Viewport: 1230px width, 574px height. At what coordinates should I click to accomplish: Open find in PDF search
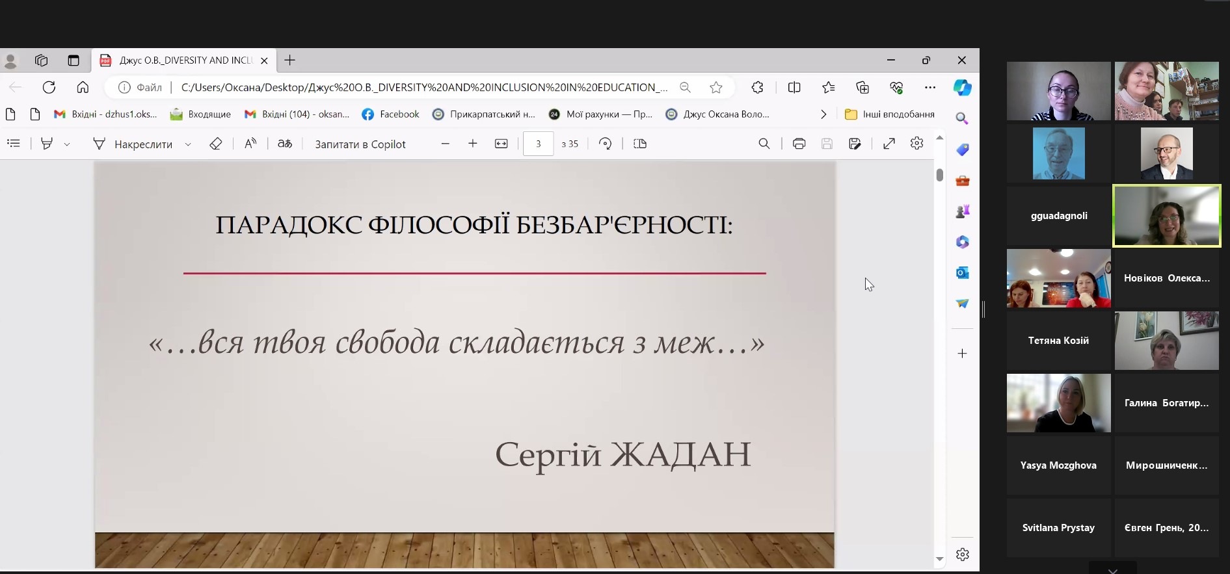pos(764,144)
